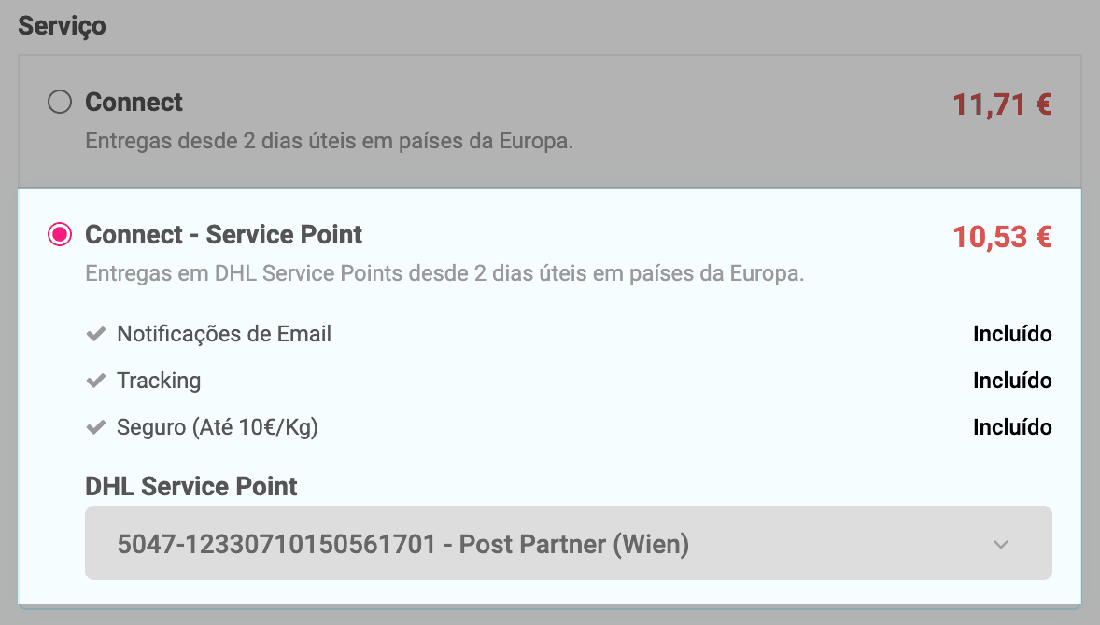Click the Incluído text for Seguro
The width and height of the screenshot is (1100, 625).
point(1012,427)
